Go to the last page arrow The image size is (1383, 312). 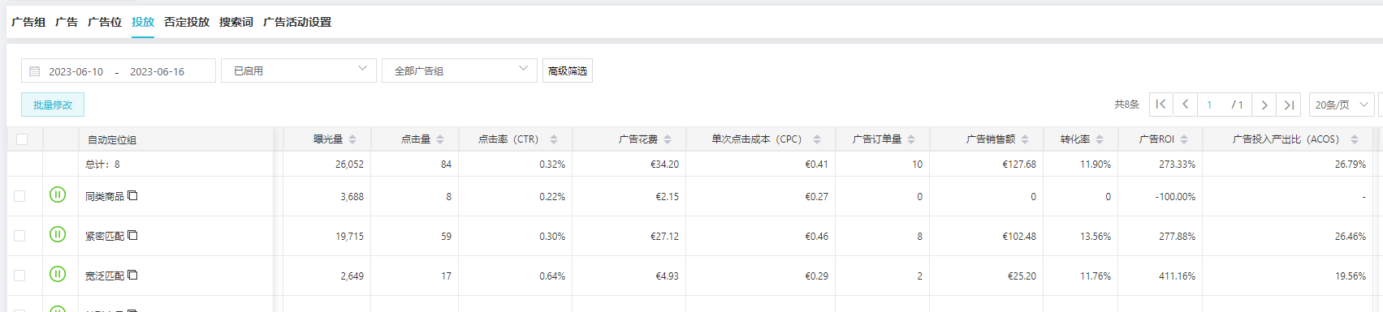click(x=1289, y=105)
